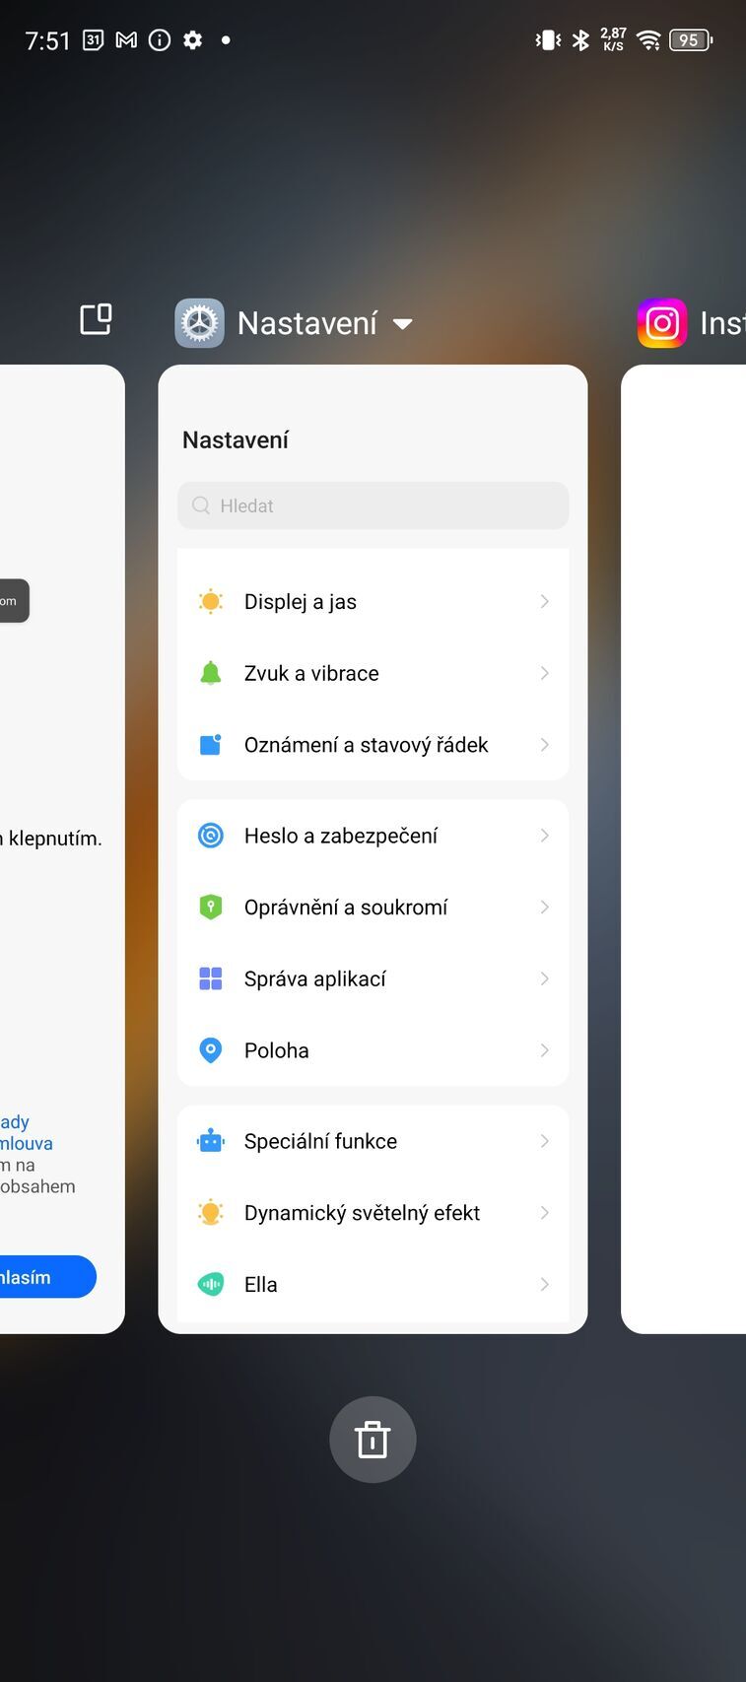Select the Ella label
746x1682 pixels.
(x=261, y=1284)
